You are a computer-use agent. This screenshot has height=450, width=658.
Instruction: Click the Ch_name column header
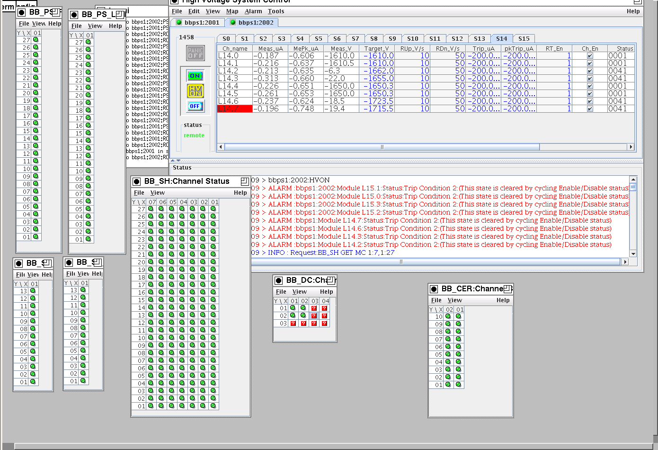point(235,48)
